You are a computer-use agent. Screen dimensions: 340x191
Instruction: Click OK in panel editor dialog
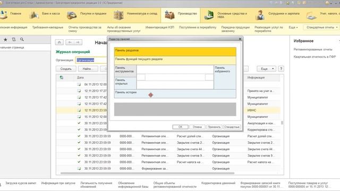click(x=180, y=127)
